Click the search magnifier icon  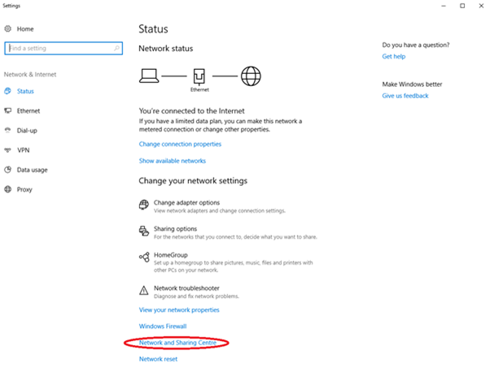point(116,49)
